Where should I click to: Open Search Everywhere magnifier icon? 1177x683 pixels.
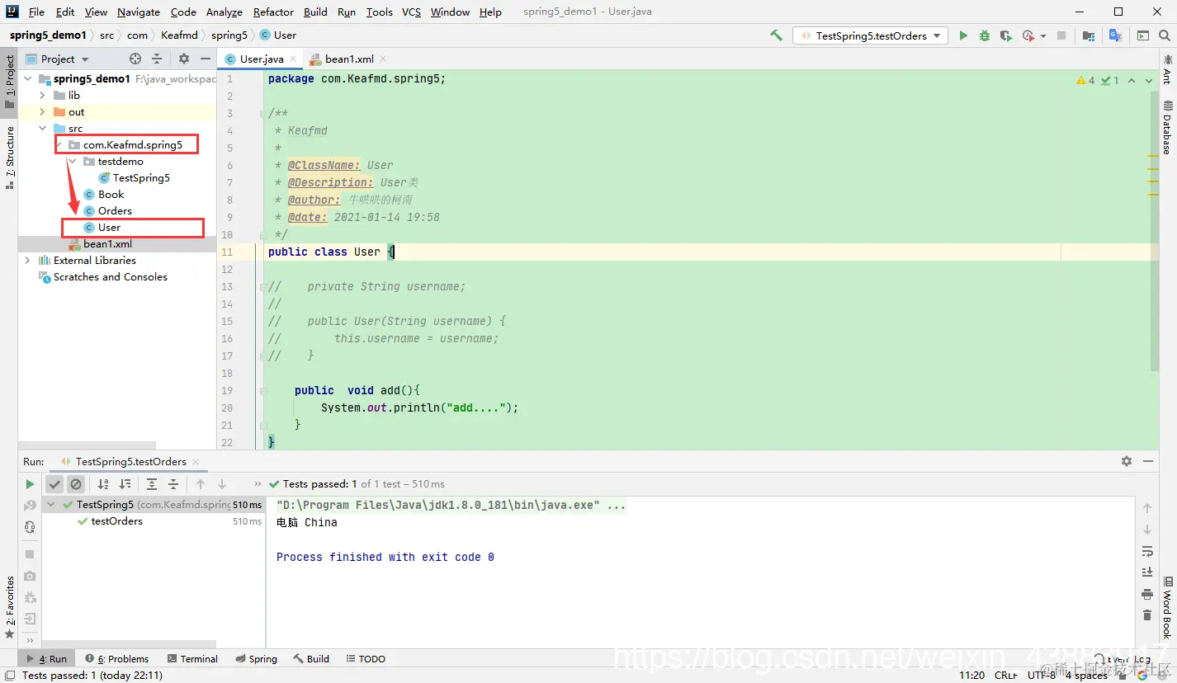[1163, 35]
